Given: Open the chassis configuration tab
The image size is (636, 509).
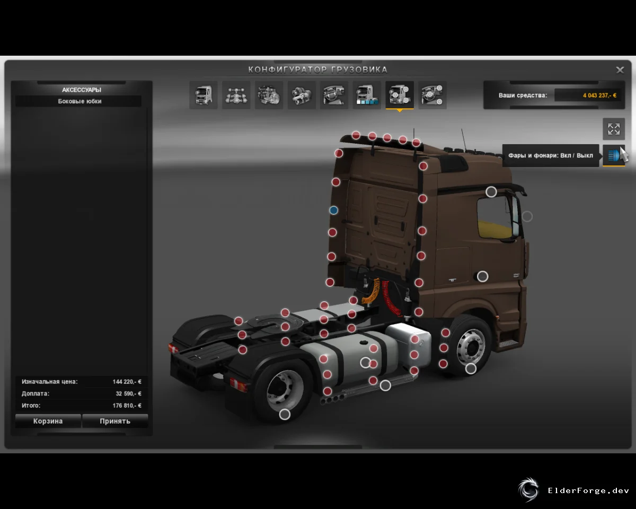Looking at the screenshot, I should (236, 95).
